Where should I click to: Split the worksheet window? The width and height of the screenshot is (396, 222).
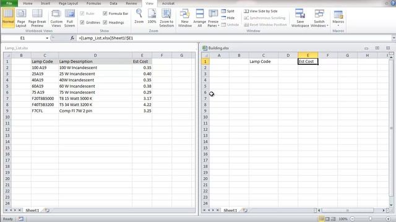pyautogui.click(x=228, y=11)
